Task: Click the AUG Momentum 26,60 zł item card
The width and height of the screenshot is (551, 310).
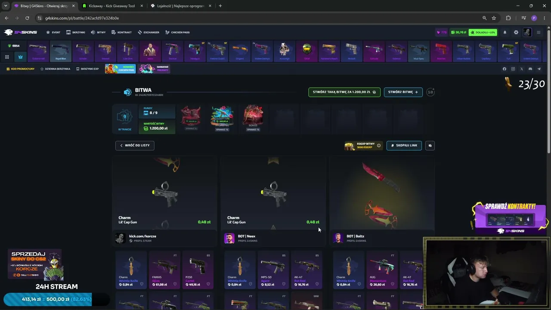Action: point(381,270)
